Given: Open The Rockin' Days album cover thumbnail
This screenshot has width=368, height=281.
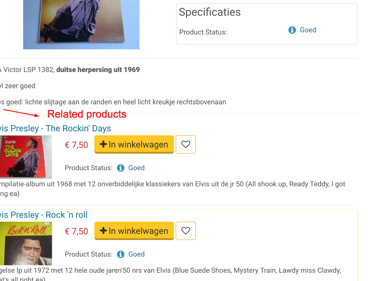Looking at the screenshot, I should point(26,157).
